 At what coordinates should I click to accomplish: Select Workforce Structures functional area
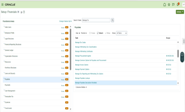pyautogui.click(x=10, y=68)
